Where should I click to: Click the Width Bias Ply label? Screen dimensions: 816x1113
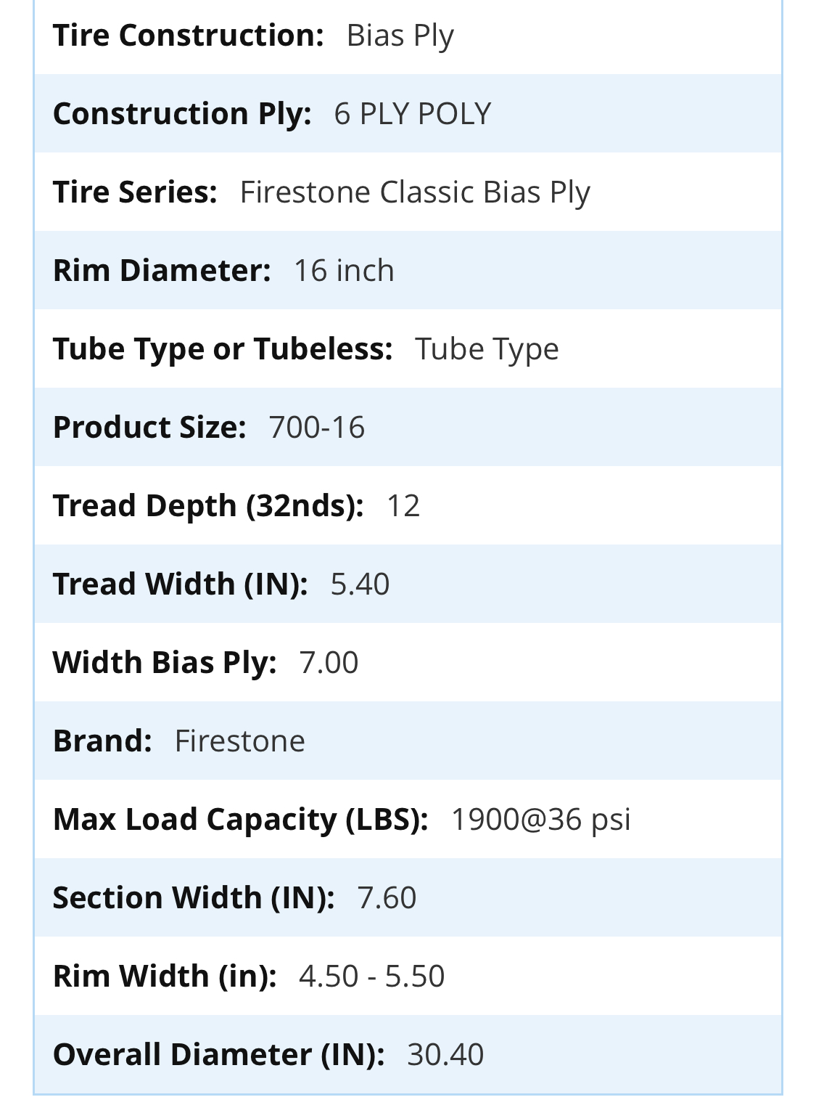pyautogui.click(x=165, y=662)
